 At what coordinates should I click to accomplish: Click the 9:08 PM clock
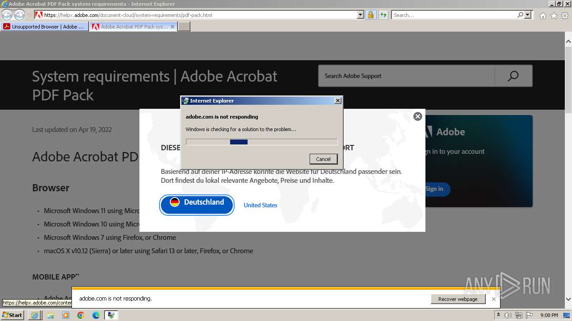[x=549, y=315]
